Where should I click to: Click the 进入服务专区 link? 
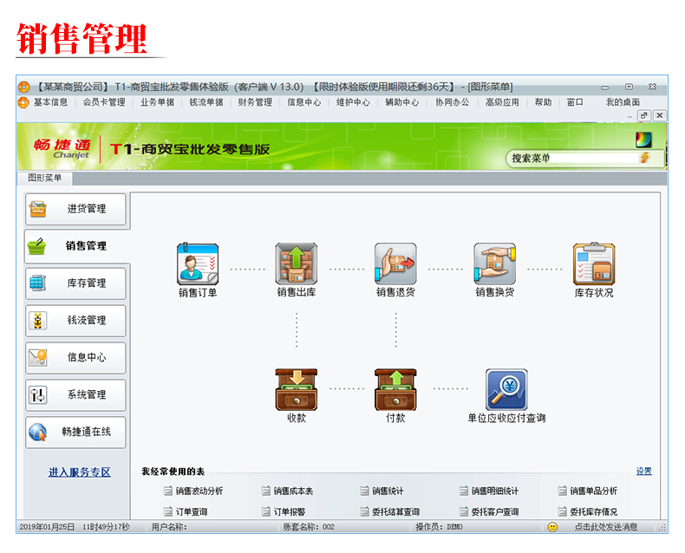pos(80,472)
